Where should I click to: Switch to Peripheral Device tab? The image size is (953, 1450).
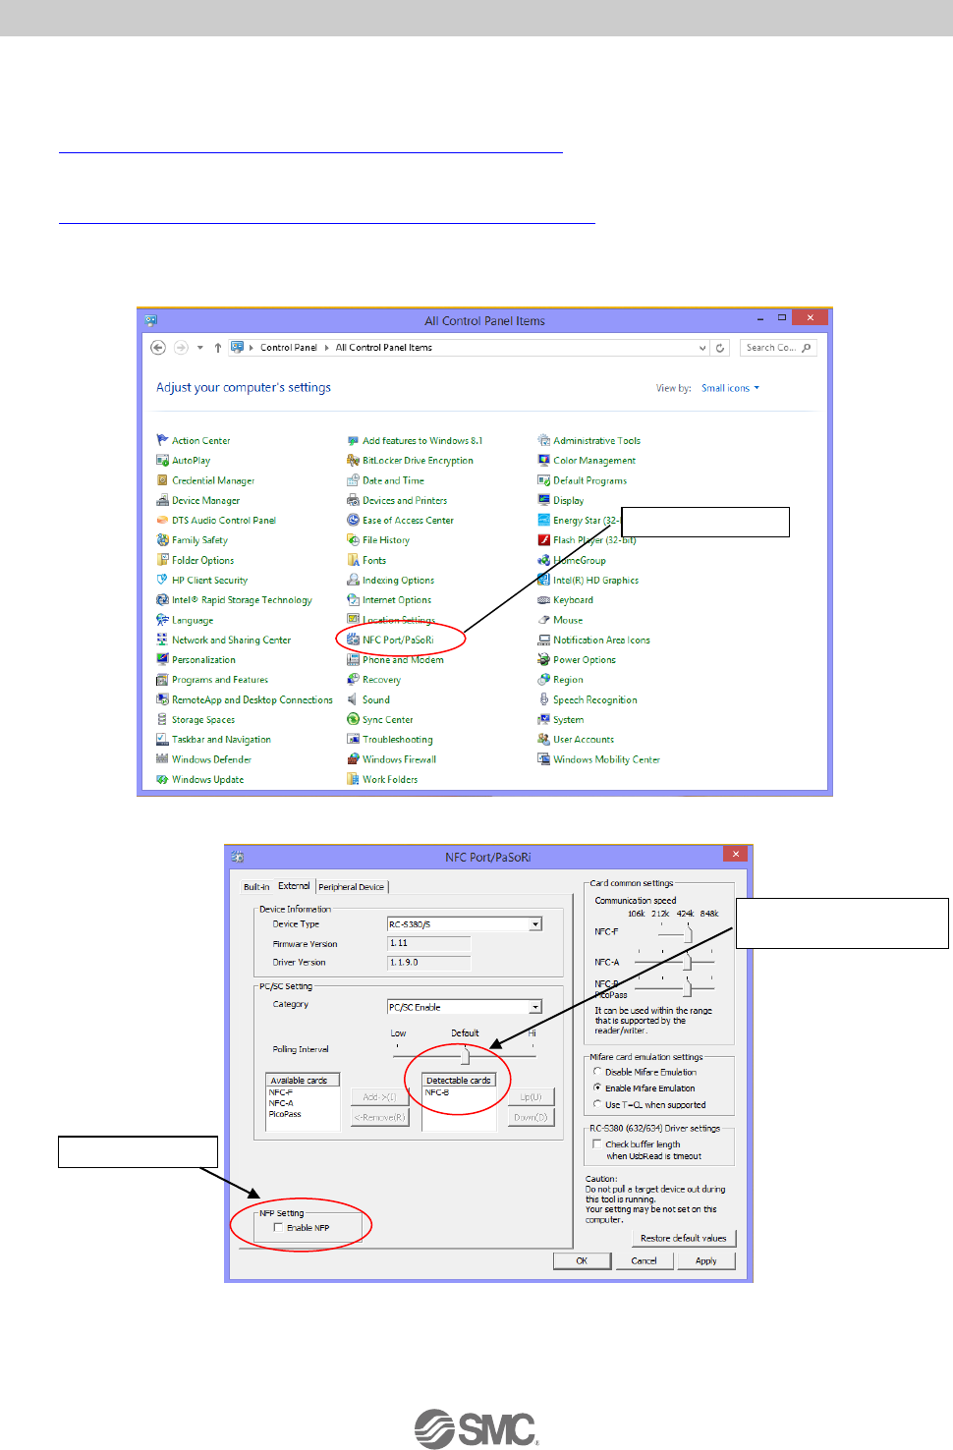352,886
